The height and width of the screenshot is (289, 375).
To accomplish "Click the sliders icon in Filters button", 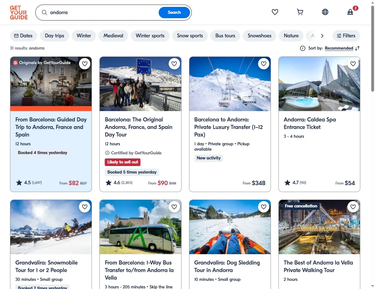I will click(x=339, y=36).
